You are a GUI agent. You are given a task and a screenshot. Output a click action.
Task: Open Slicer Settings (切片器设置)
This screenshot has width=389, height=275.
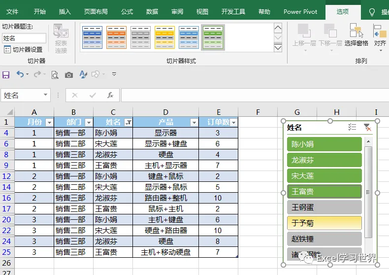23,49
